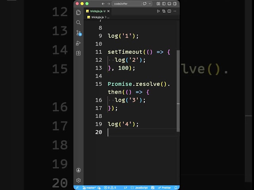
Task: Place cursor on log('1'); line
Action: coord(123,36)
